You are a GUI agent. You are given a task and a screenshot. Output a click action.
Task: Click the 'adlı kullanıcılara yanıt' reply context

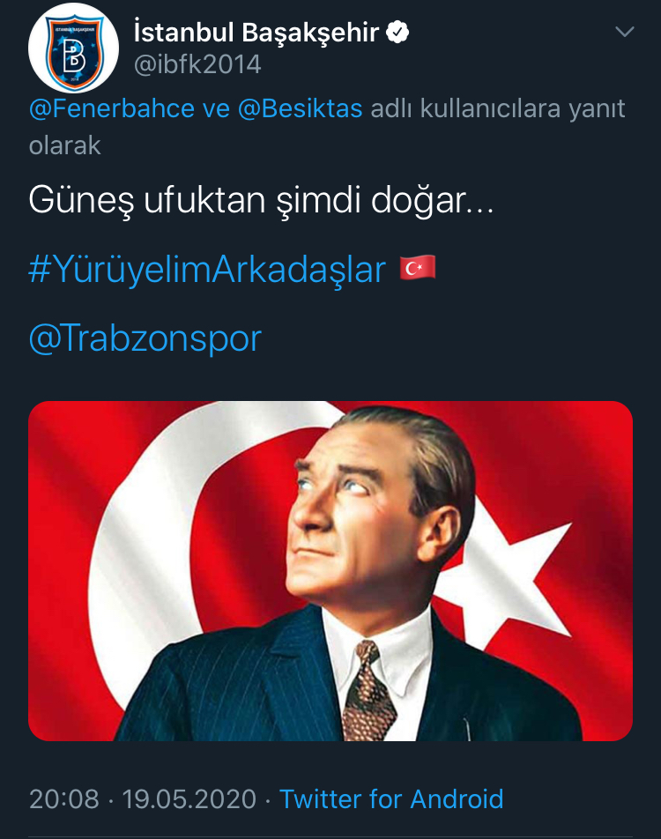pyautogui.click(x=498, y=108)
